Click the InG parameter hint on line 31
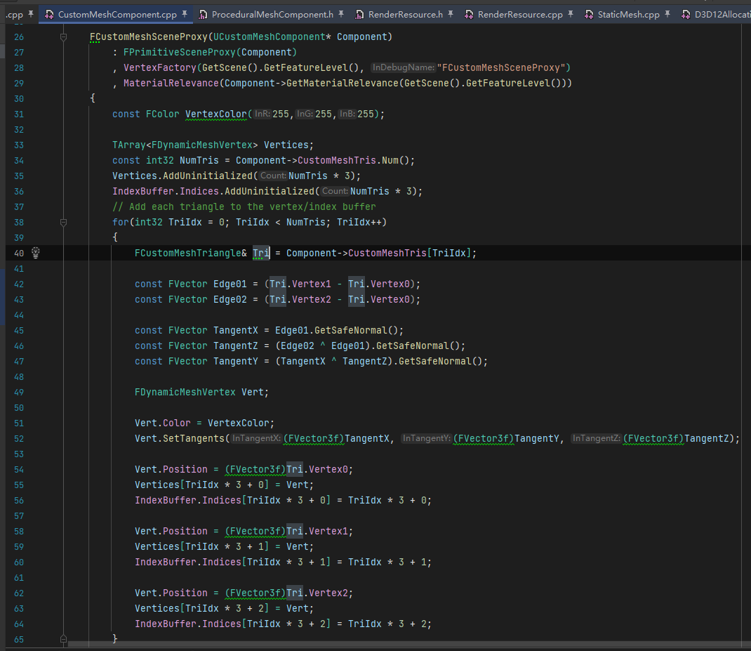 tap(305, 114)
